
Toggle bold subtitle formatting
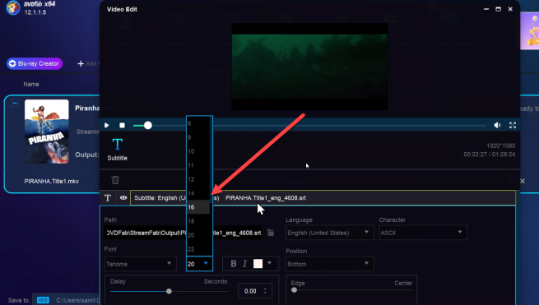(234, 264)
